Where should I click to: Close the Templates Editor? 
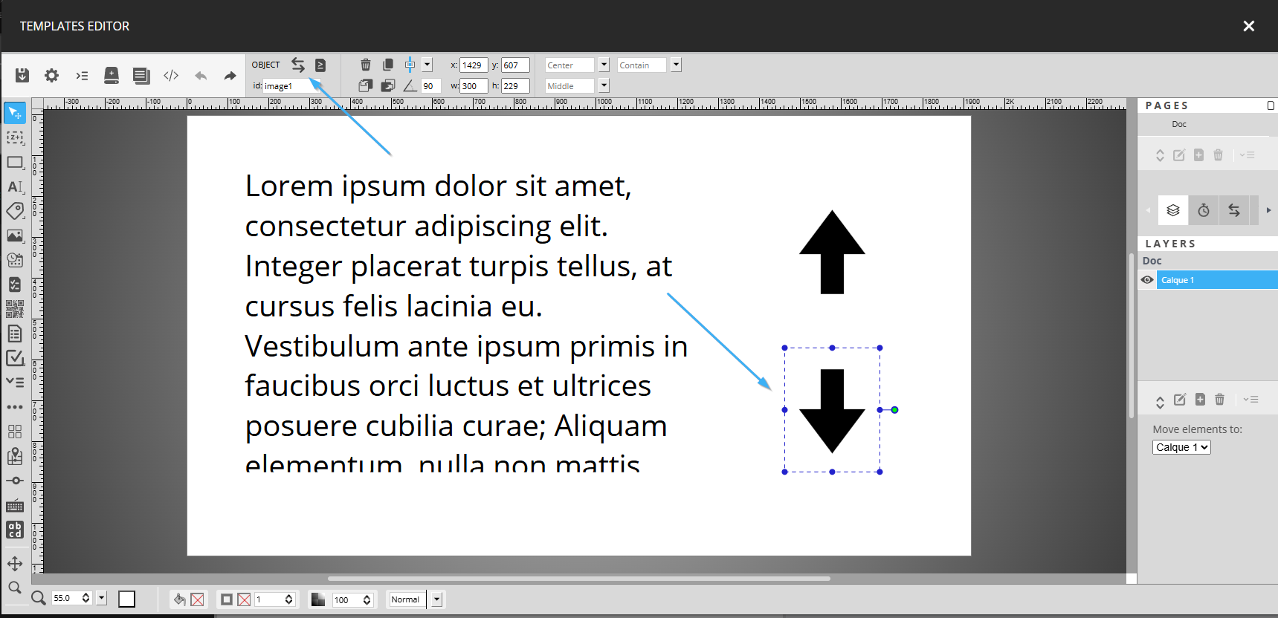point(1249,26)
